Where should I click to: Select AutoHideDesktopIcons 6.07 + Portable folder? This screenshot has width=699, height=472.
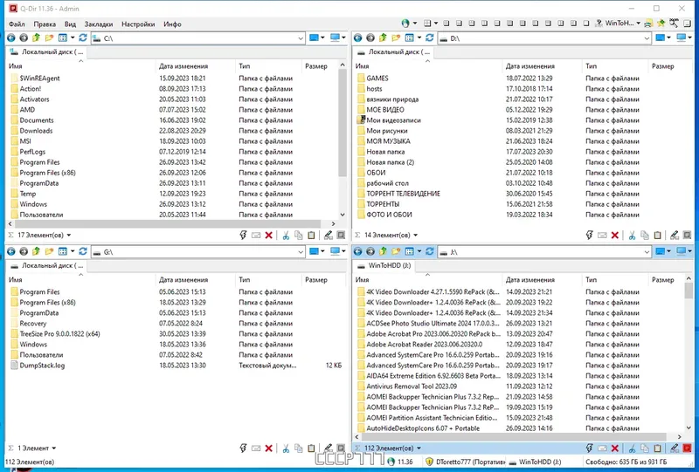423,428
